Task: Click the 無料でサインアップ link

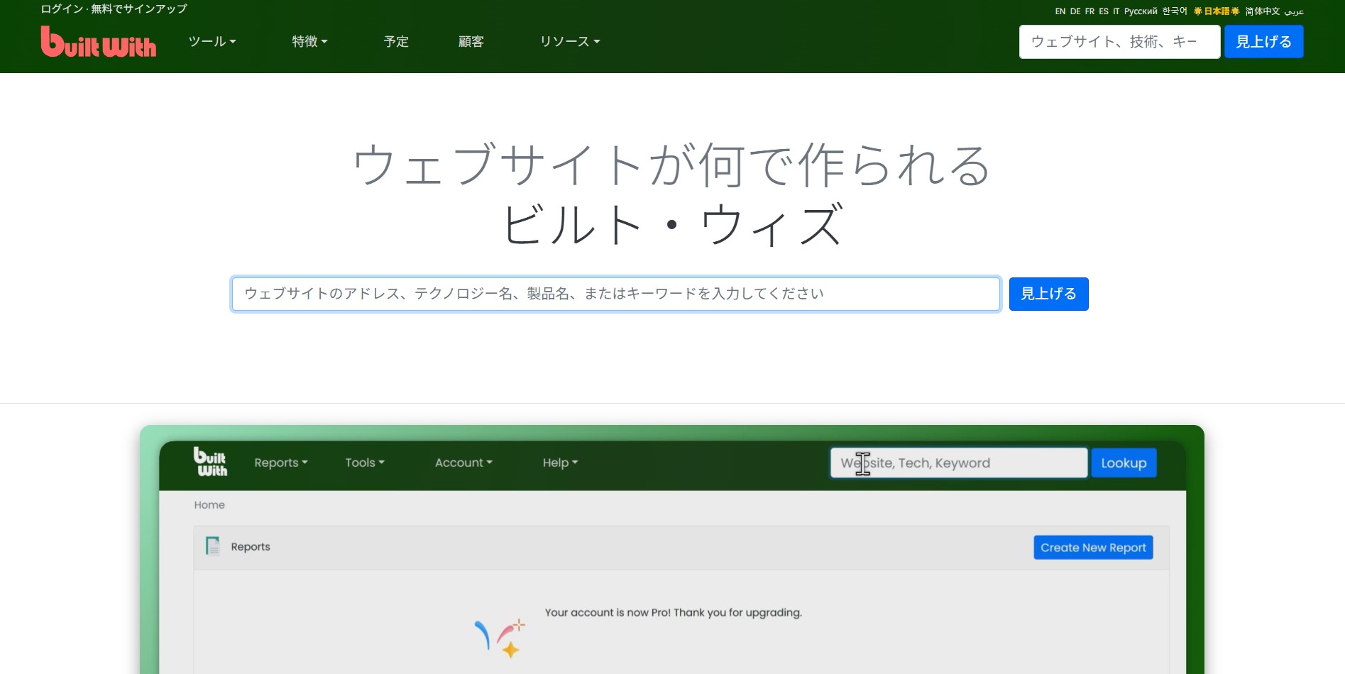Action: 139,9
